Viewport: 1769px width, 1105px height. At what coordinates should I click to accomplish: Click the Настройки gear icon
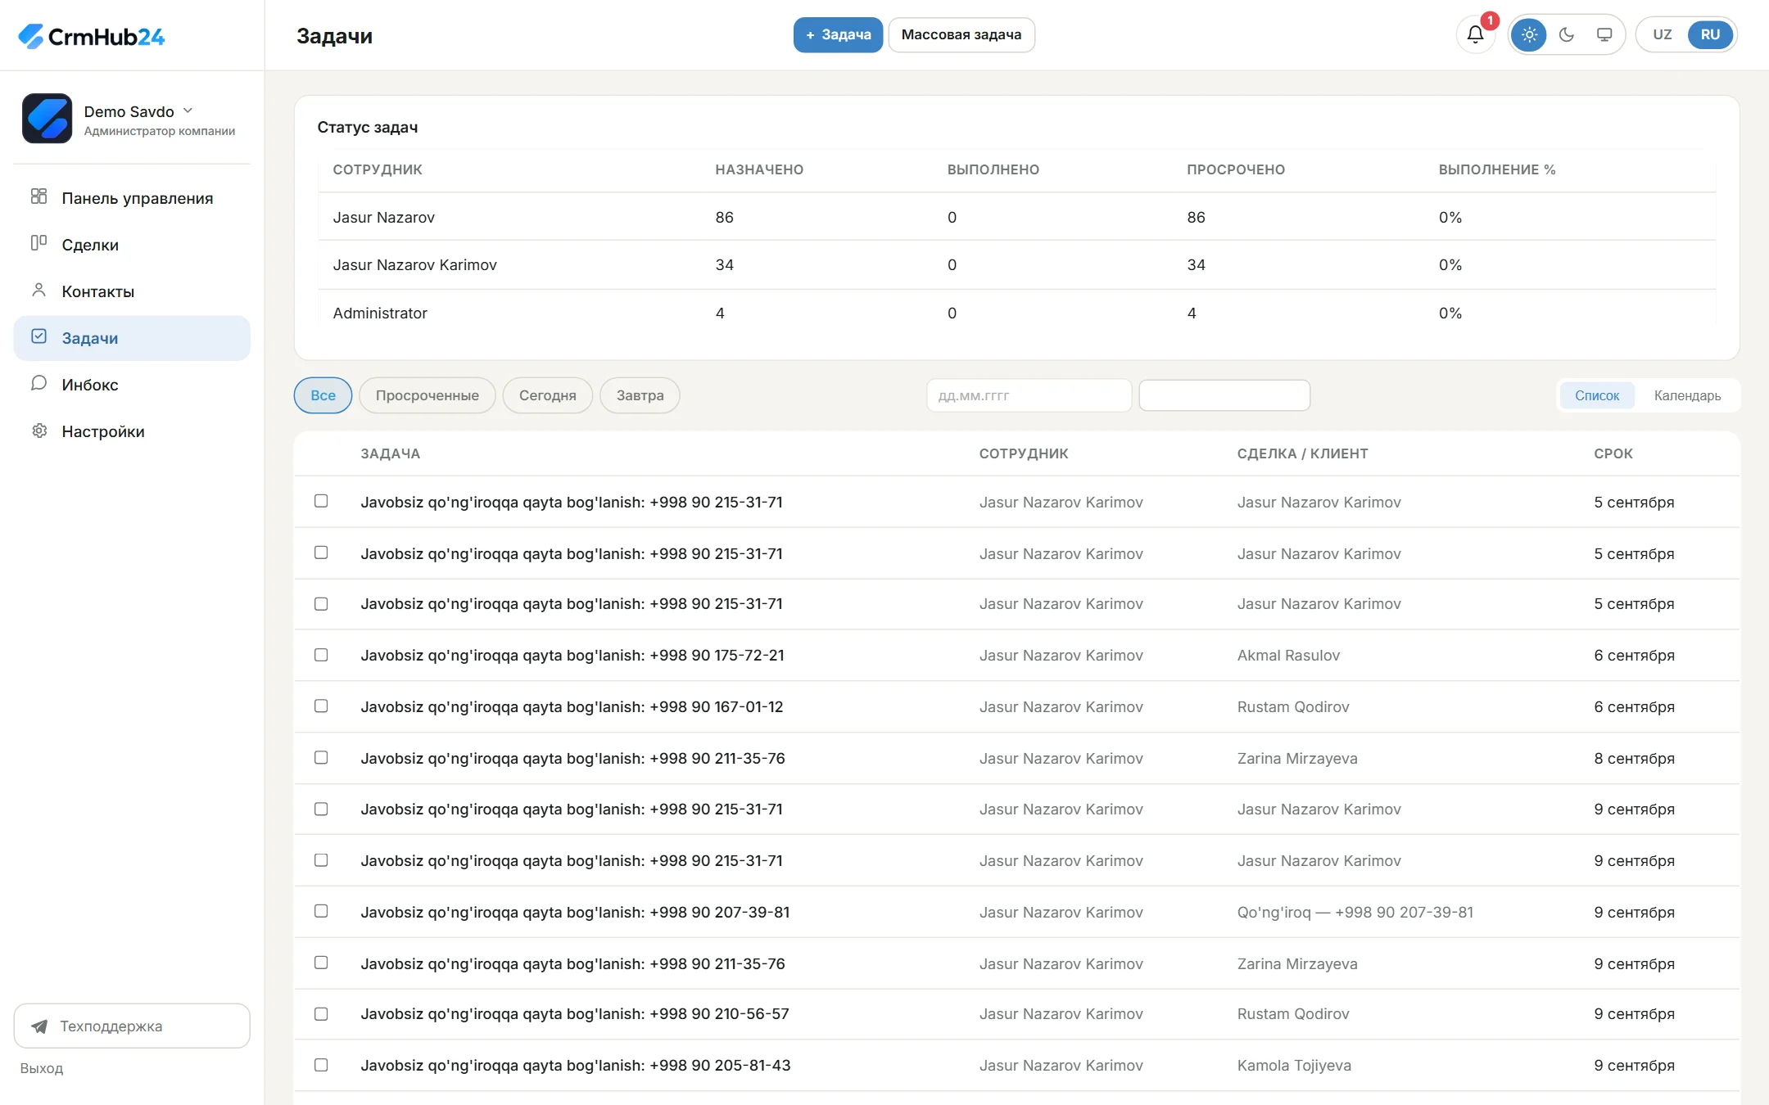(38, 431)
